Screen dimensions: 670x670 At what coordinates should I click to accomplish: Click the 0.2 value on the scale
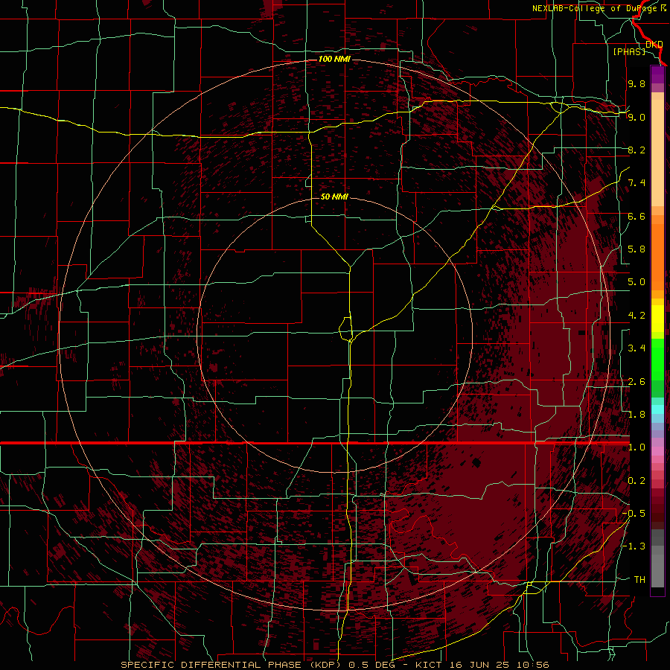(636, 481)
